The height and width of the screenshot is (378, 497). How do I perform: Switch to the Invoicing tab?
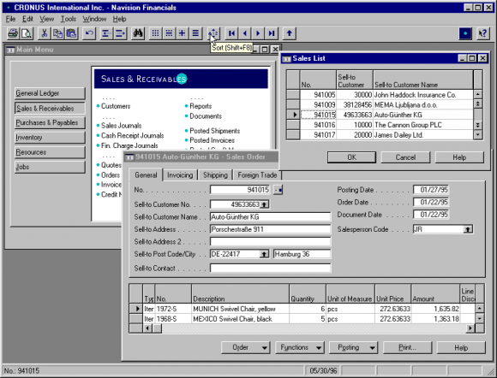(x=180, y=175)
